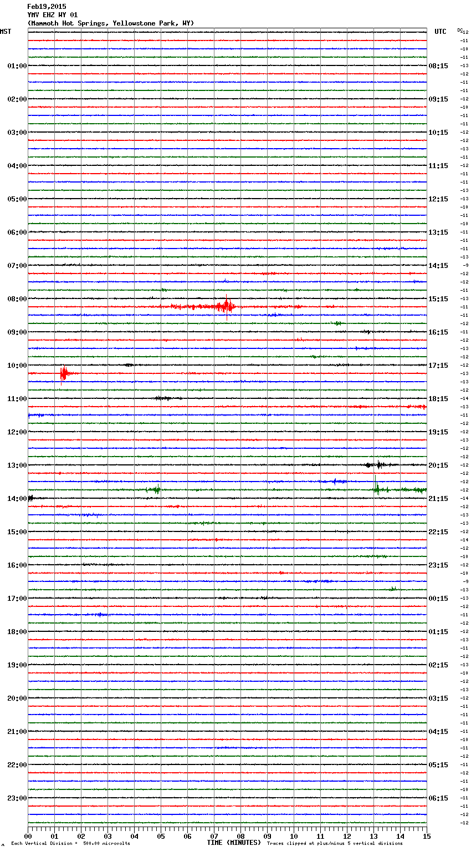Click the MST column header
The width and height of the screenshot is (471, 851).
pyautogui.click(x=6, y=32)
